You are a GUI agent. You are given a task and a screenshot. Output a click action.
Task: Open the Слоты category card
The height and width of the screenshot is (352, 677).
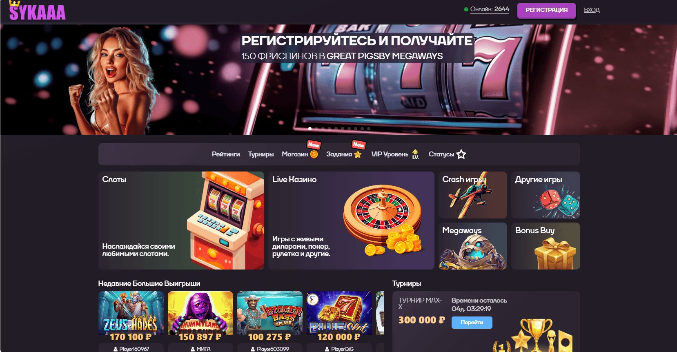pyautogui.click(x=181, y=221)
